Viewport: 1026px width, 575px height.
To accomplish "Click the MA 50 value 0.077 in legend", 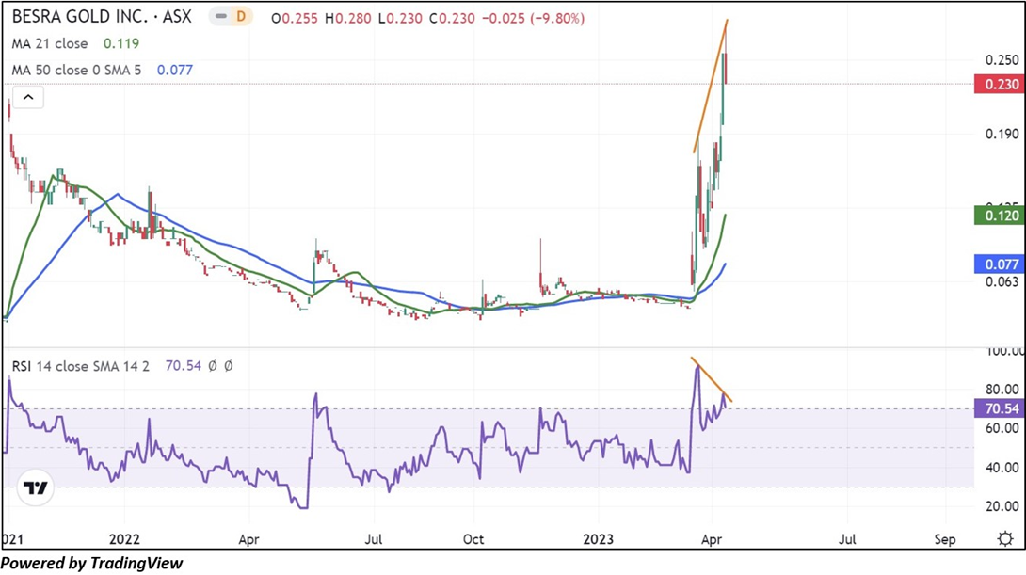I will click(175, 70).
